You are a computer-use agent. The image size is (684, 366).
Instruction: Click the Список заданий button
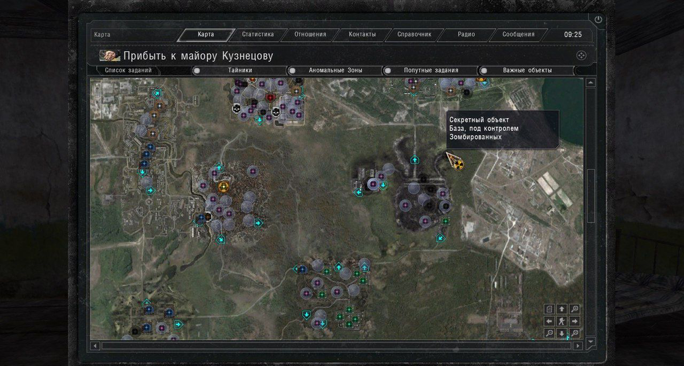(128, 71)
